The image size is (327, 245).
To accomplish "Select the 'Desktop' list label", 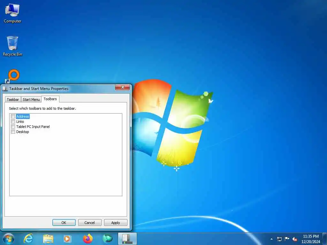I will click(23, 132).
